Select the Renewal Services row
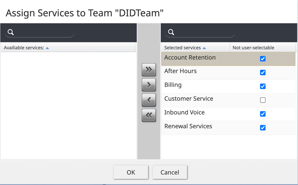Screen dimensions: 298x185 click(228, 128)
